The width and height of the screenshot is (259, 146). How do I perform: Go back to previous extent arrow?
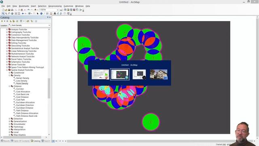pyautogui.click(x=23, y=13)
